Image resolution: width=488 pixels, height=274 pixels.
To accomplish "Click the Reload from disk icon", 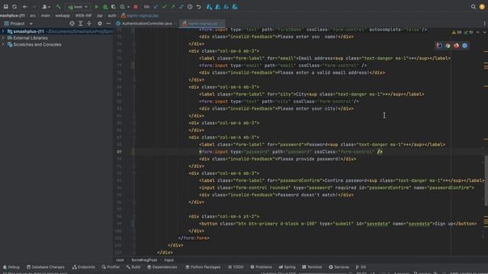I will pos(14,7).
